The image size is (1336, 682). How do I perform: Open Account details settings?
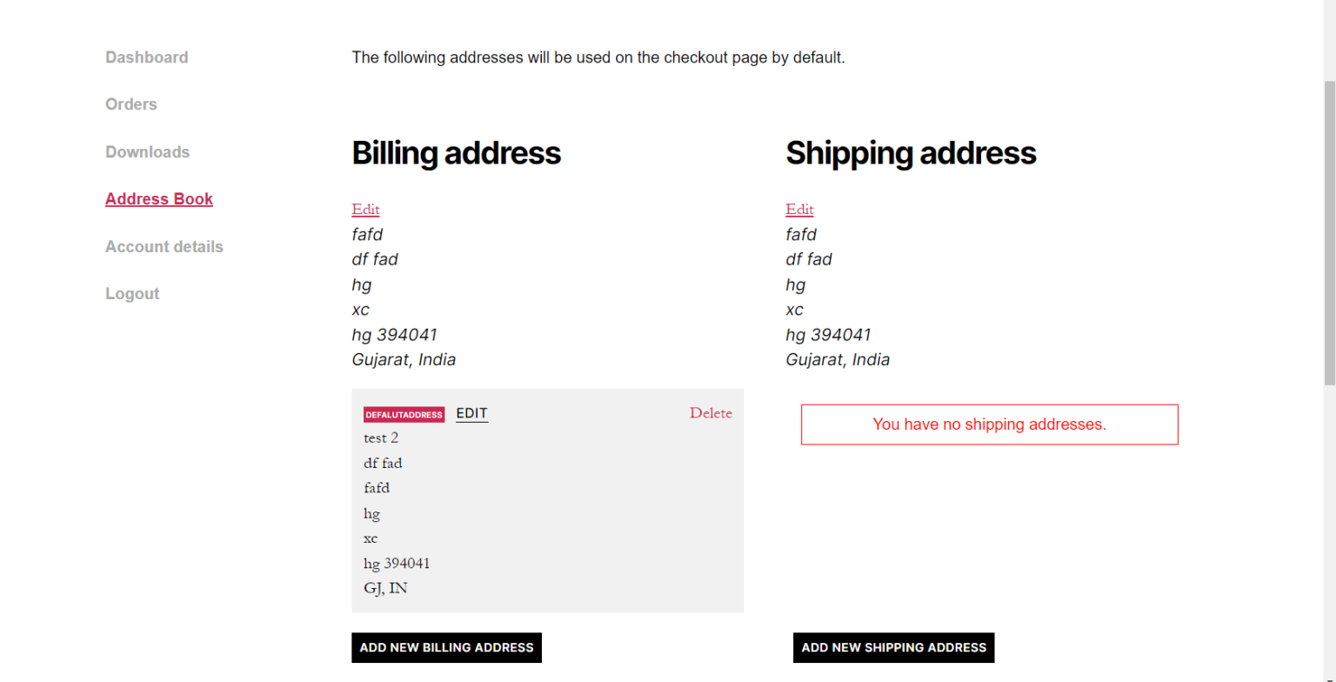click(164, 246)
